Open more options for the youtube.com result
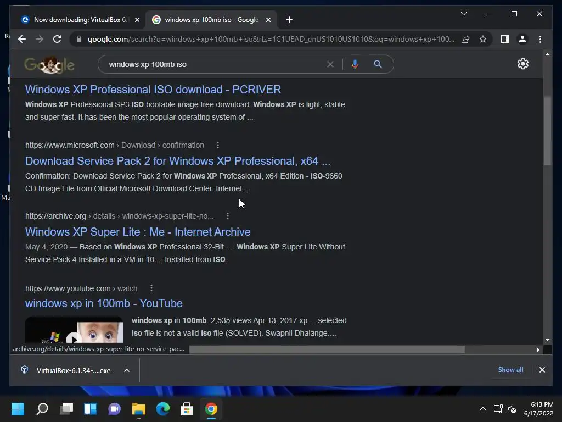The width and height of the screenshot is (562, 422). click(x=151, y=288)
